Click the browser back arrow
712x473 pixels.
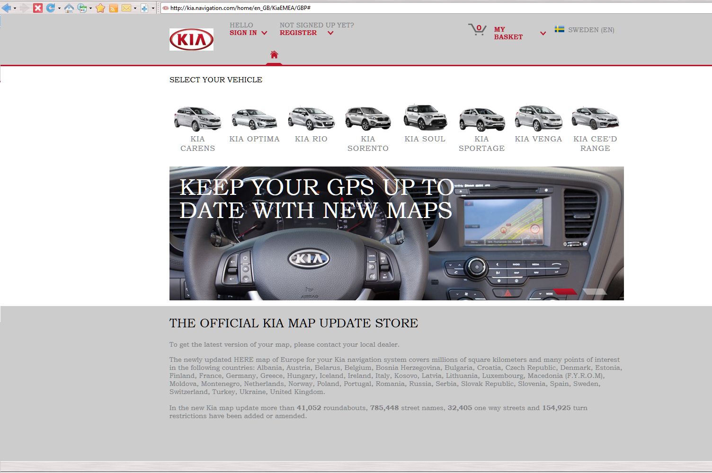pyautogui.click(x=6, y=8)
